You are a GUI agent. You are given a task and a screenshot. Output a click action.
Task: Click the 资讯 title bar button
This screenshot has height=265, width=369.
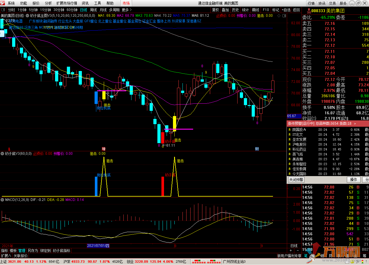pyautogui.click(x=322, y=3)
